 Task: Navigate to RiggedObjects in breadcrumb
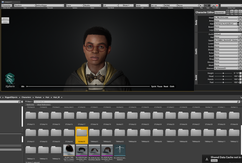(x=11, y=97)
